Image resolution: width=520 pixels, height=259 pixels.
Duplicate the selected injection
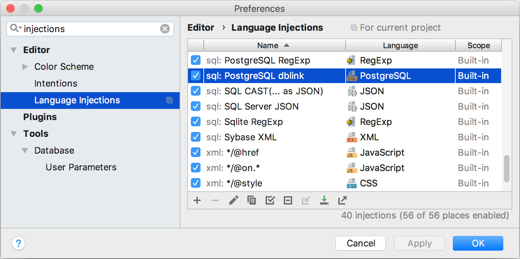pos(252,200)
